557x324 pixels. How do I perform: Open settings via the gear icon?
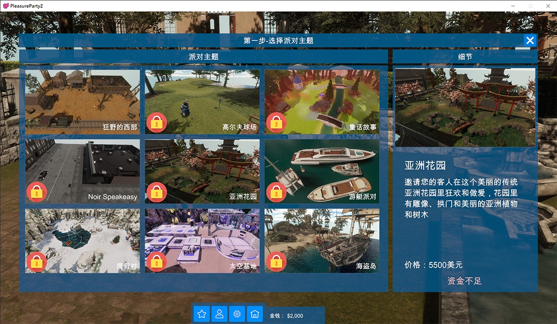click(x=237, y=314)
